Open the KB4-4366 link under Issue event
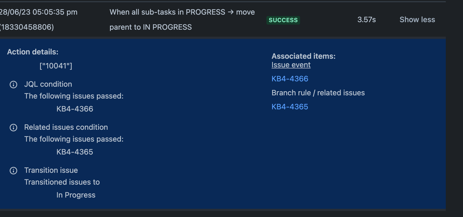This screenshot has width=463, height=217. point(290,79)
